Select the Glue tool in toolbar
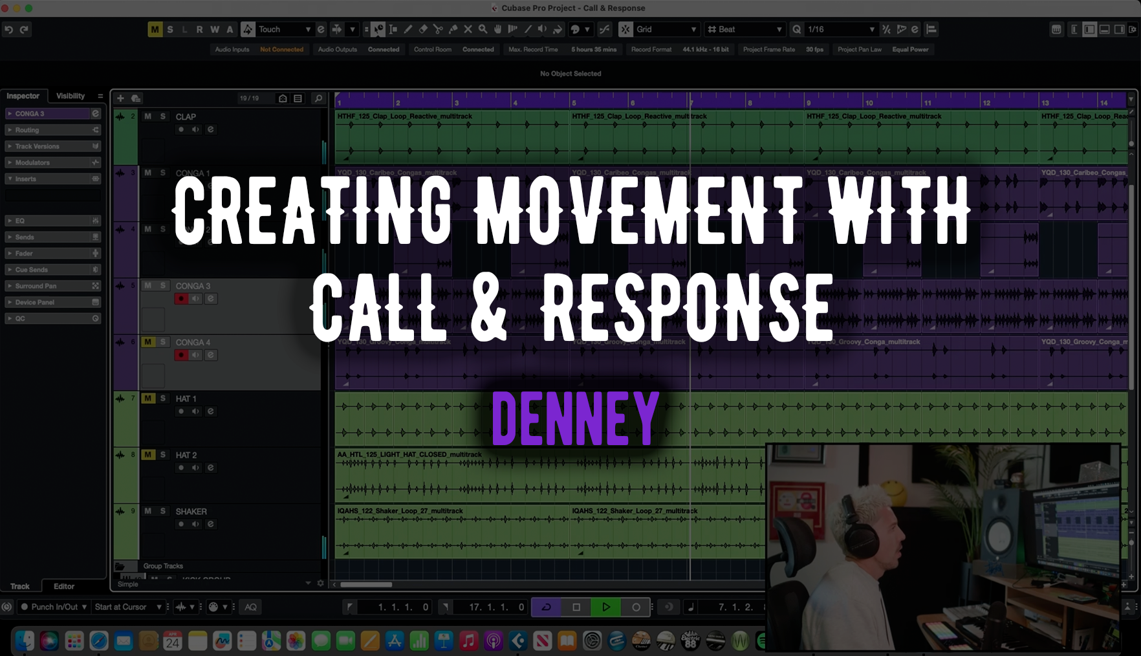This screenshot has width=1141, height=656. [453, 29]
